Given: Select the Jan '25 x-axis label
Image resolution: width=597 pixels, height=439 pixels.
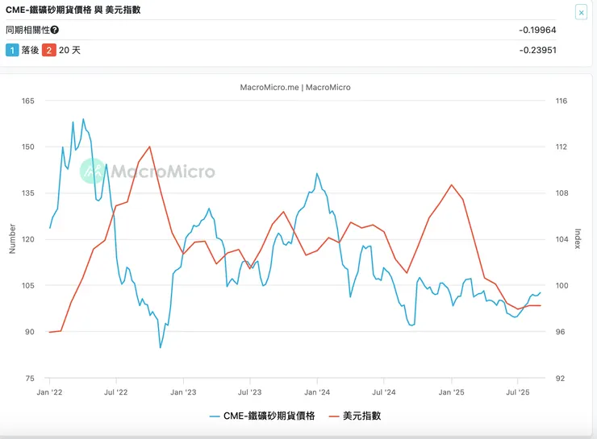Looking at the screenshot, I should point(451,392).
